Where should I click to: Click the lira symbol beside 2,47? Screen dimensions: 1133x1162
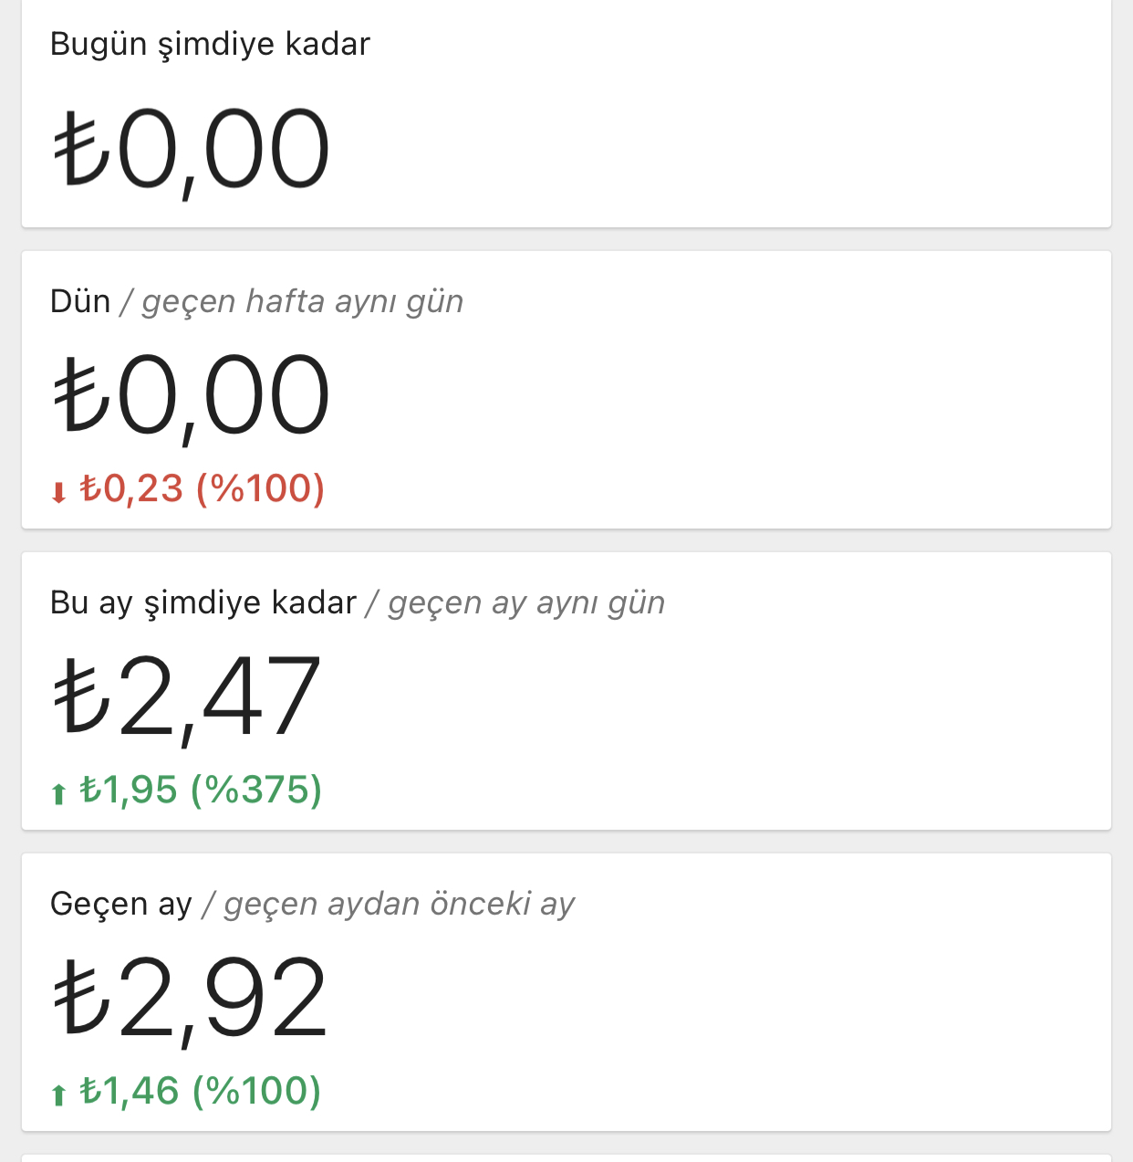[82, 696]
